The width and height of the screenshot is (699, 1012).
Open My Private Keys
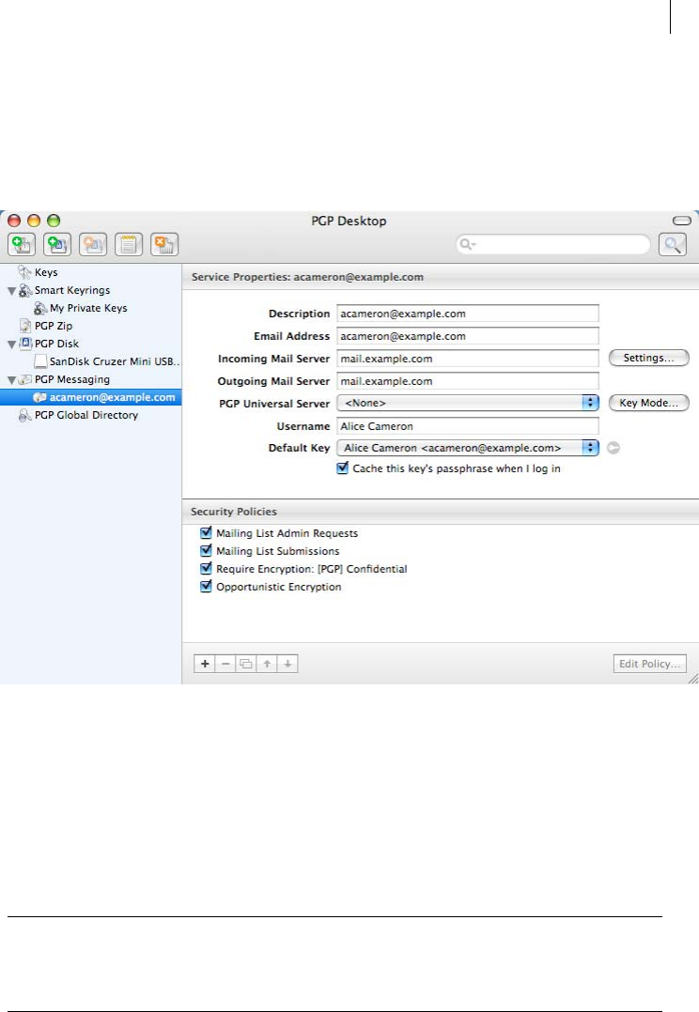tap(88, 309)
